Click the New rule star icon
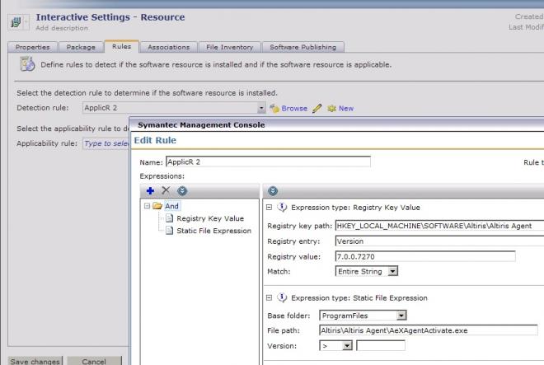The image size is (544, 365). pyautogui.click(x=331, y=109)
